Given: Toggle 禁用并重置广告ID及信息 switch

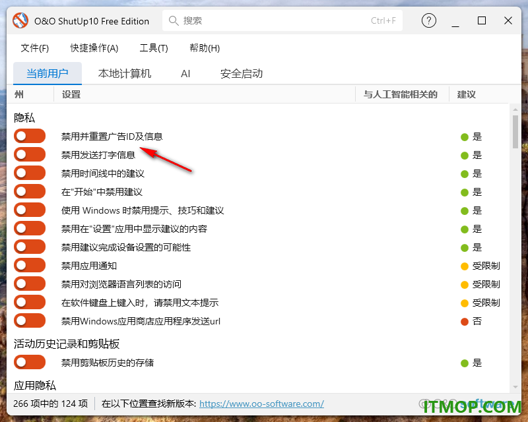Looking at the screenshot, I should [x=30, y=136].
